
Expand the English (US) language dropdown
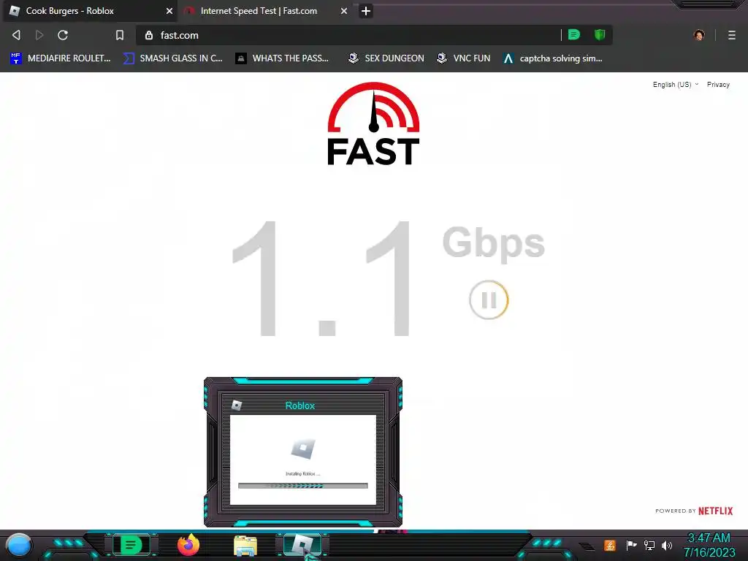(x=675, y=85)
